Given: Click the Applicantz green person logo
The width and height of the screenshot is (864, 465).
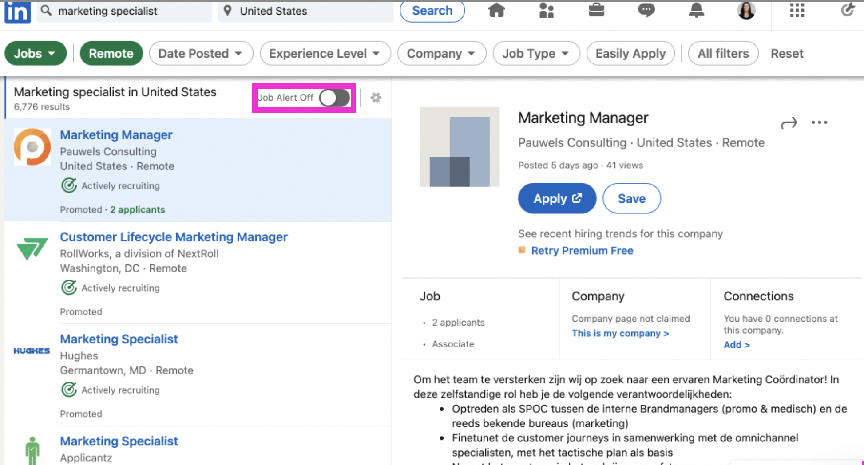Looking at the screenshot, I should tap(32, 451).
